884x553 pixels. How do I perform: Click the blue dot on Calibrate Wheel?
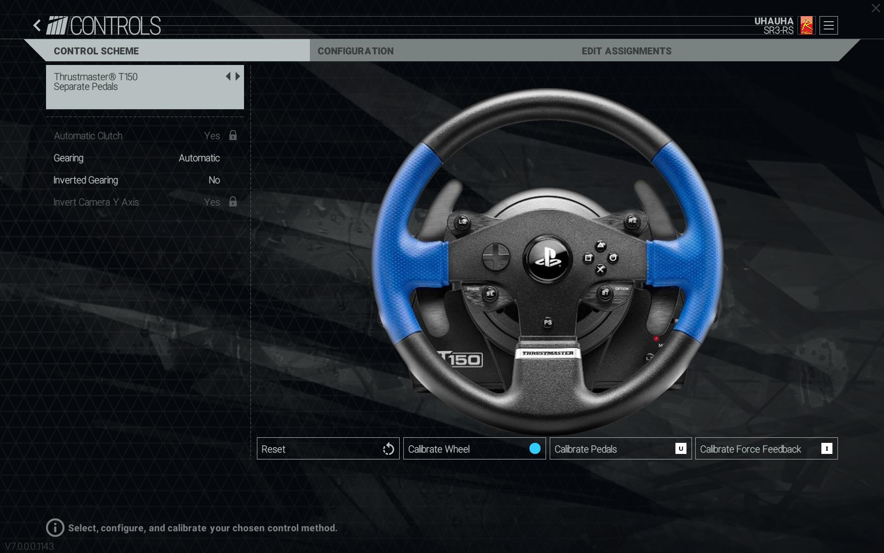535,448
